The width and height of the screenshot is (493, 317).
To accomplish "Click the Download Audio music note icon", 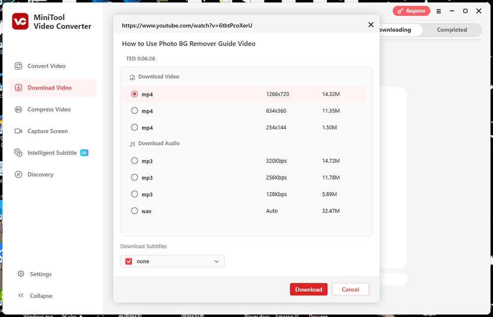I will [x=132, y=144].
